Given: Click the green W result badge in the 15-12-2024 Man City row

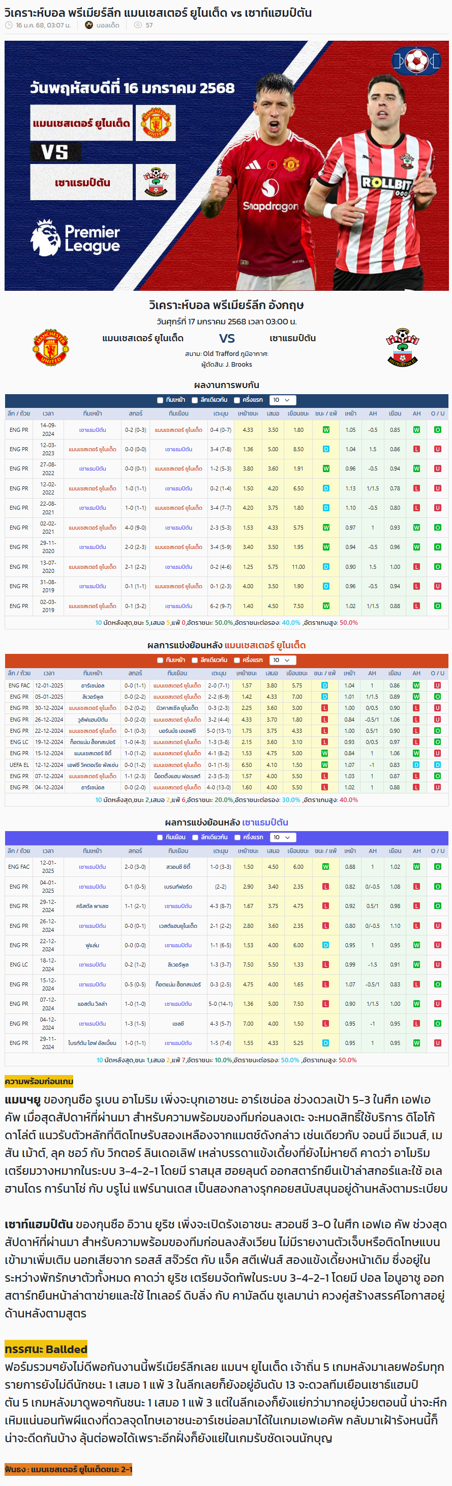Looking at the screenshot, I should [x=325, y=753].
